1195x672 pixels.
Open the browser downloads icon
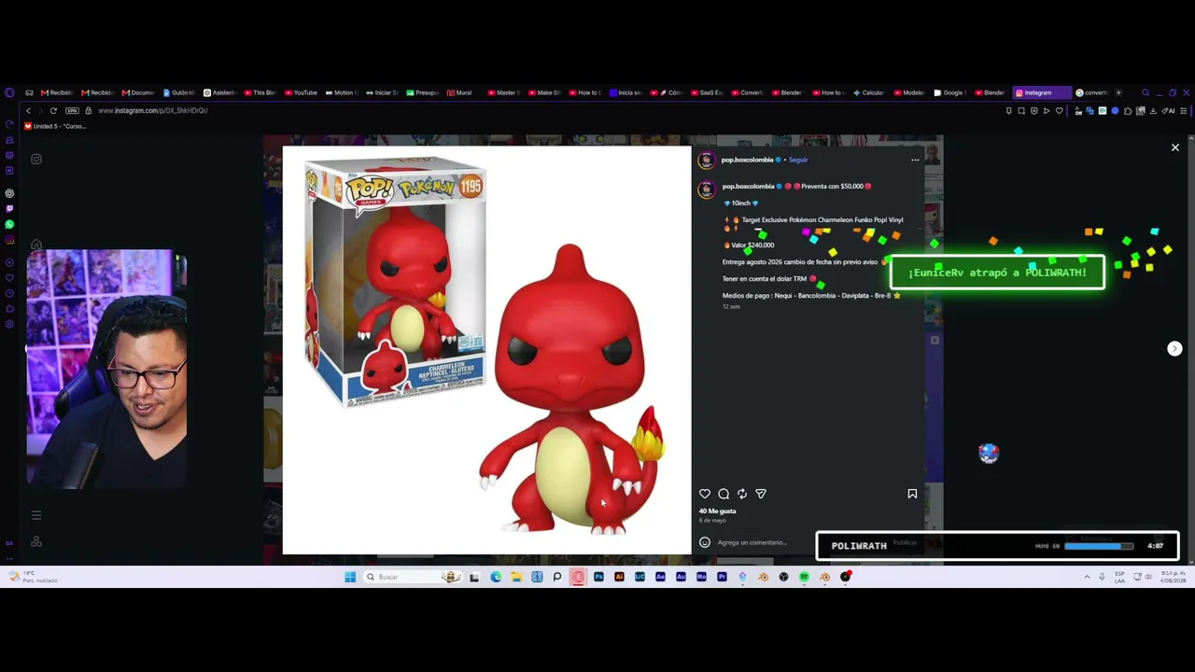pyautogui.click(x=1153, y=110)
